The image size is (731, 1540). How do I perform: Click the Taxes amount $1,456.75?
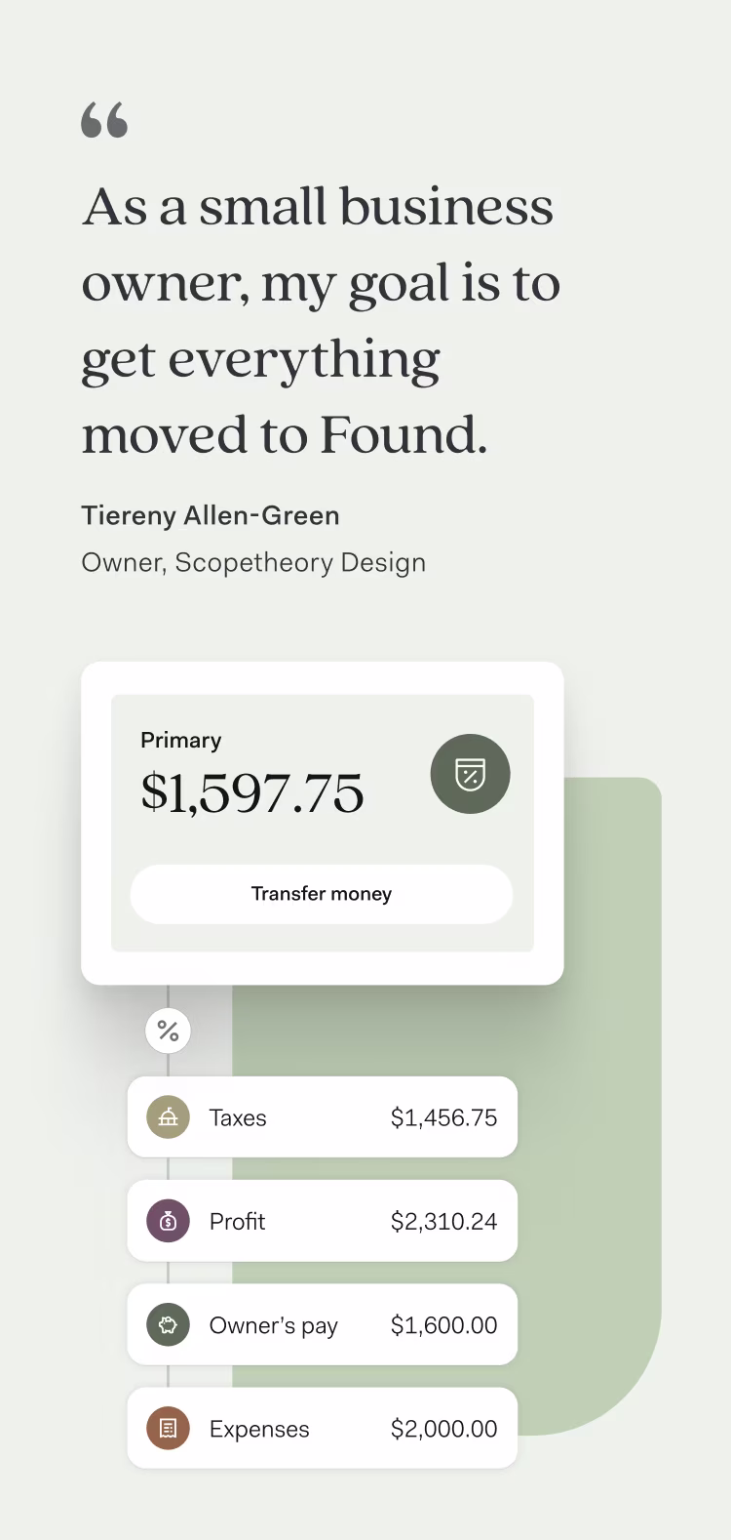443,1117
